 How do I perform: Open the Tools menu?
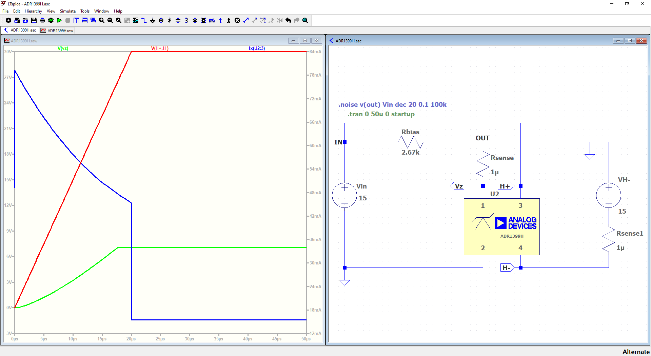tap(85, 11)
